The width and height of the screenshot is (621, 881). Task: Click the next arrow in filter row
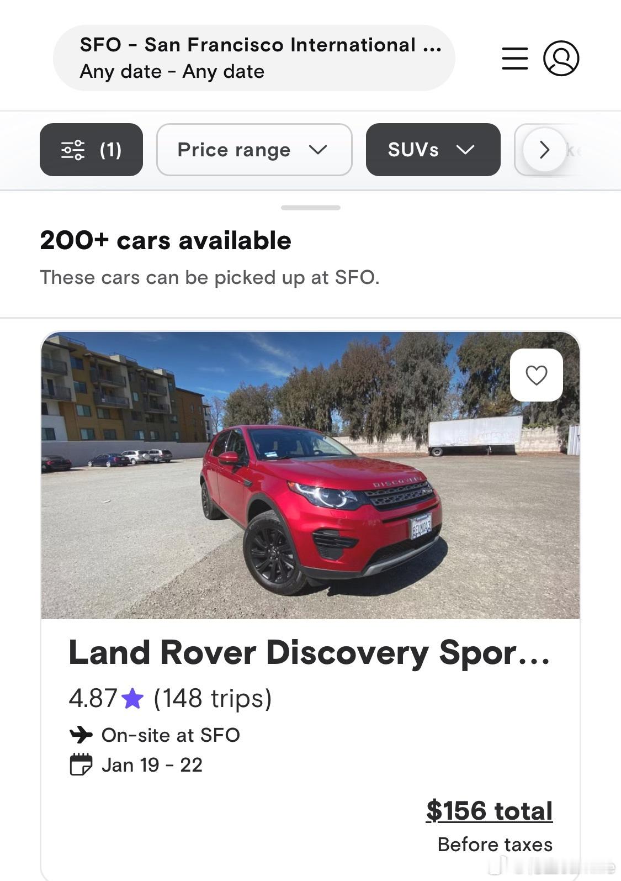[x=544, y=150]
